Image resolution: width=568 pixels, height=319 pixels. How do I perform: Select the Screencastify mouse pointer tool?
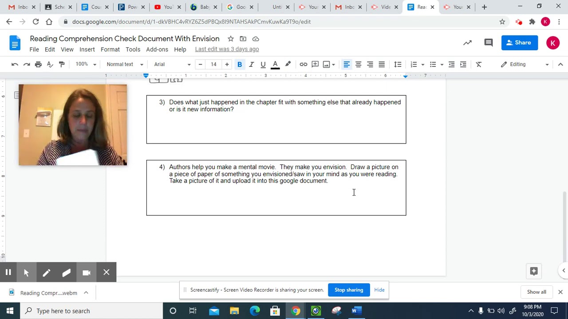(x=26, y=272)
